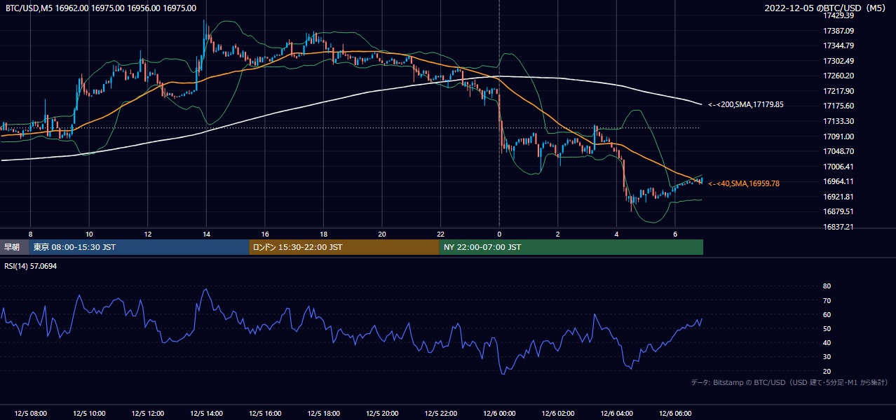
Task: Click price axis label 16964.11
Action: click(x=838, y=181)
